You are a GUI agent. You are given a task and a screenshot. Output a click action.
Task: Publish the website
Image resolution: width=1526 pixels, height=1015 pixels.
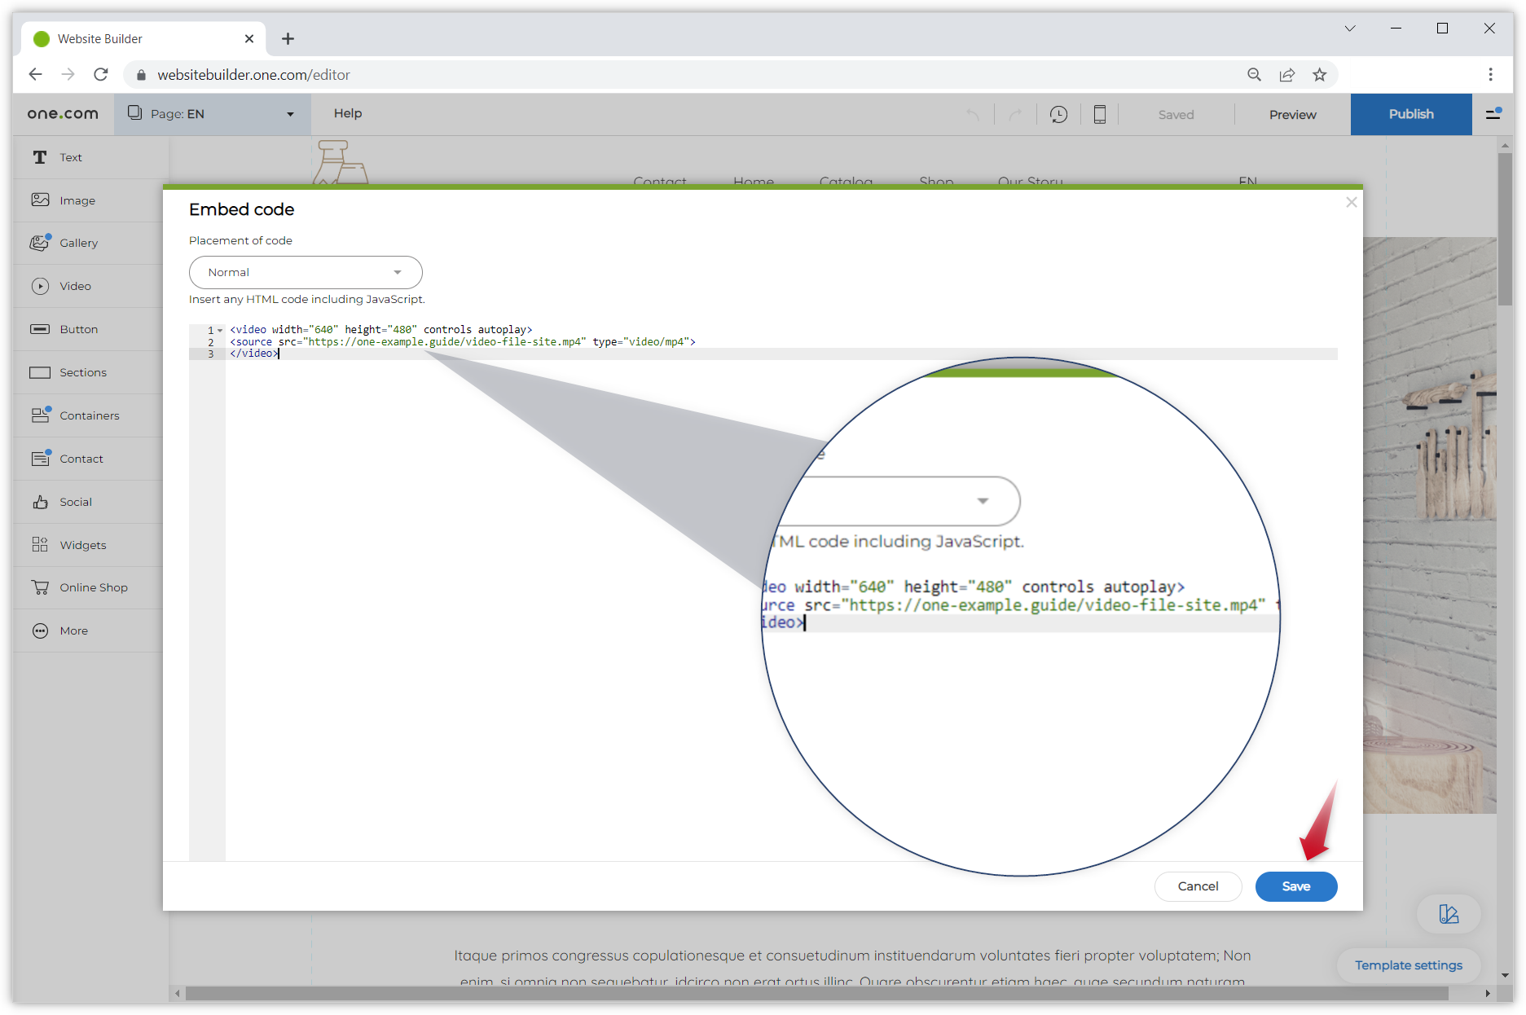pyautogui.click(x=1410, y=114)
